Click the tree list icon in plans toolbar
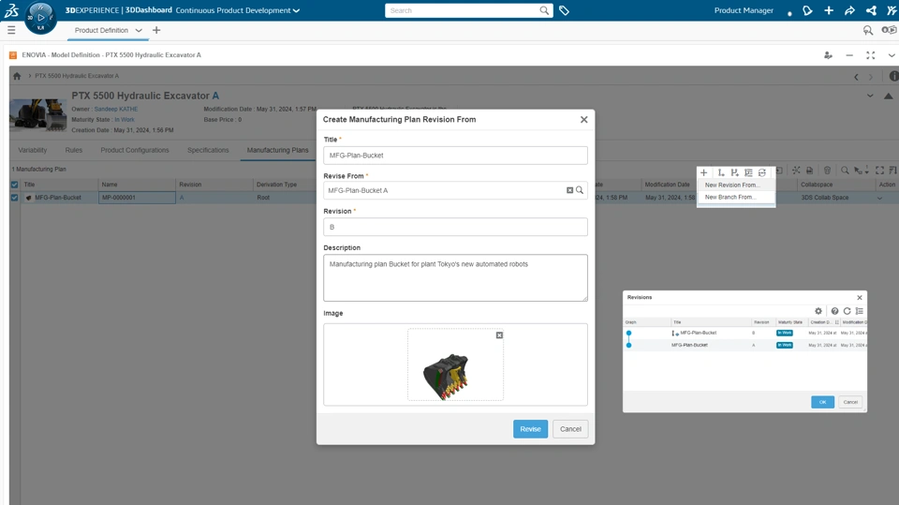 748,172
